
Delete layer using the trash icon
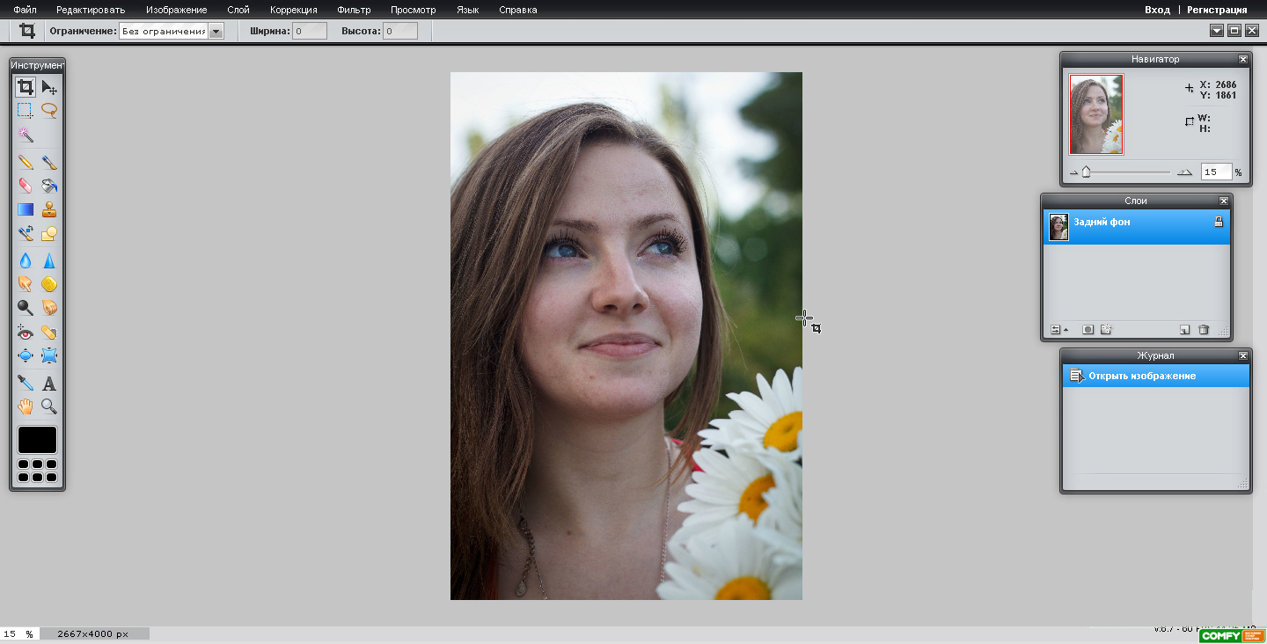[1204, 330]
